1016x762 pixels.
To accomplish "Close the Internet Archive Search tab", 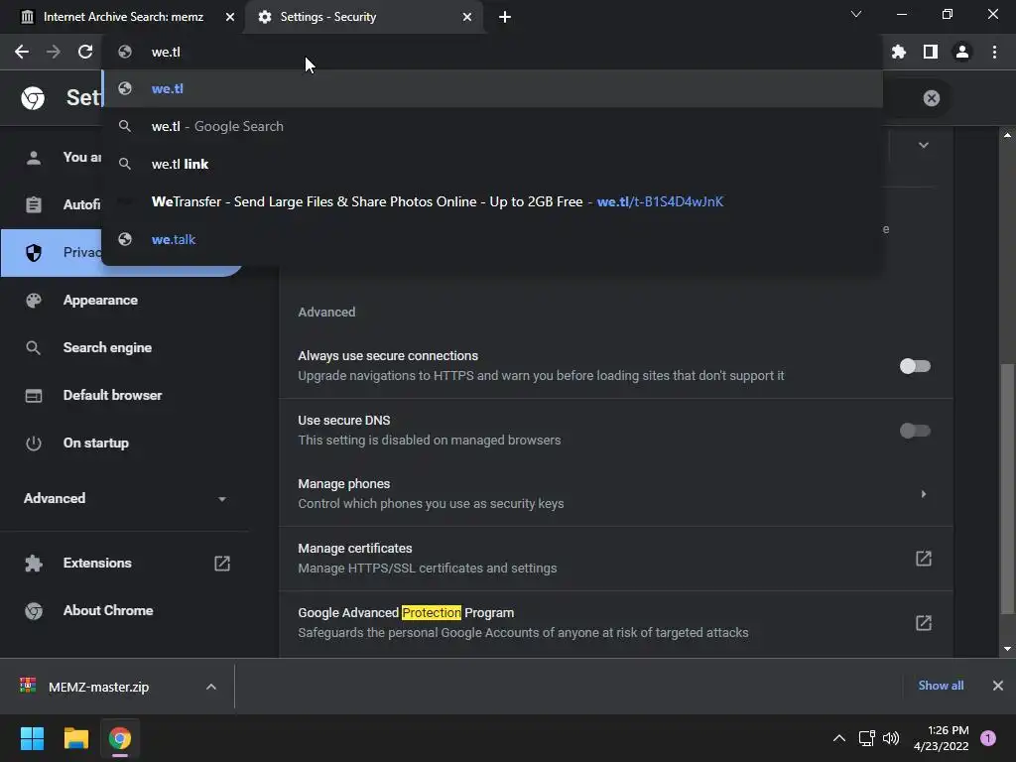I will [x=230, y=17].
